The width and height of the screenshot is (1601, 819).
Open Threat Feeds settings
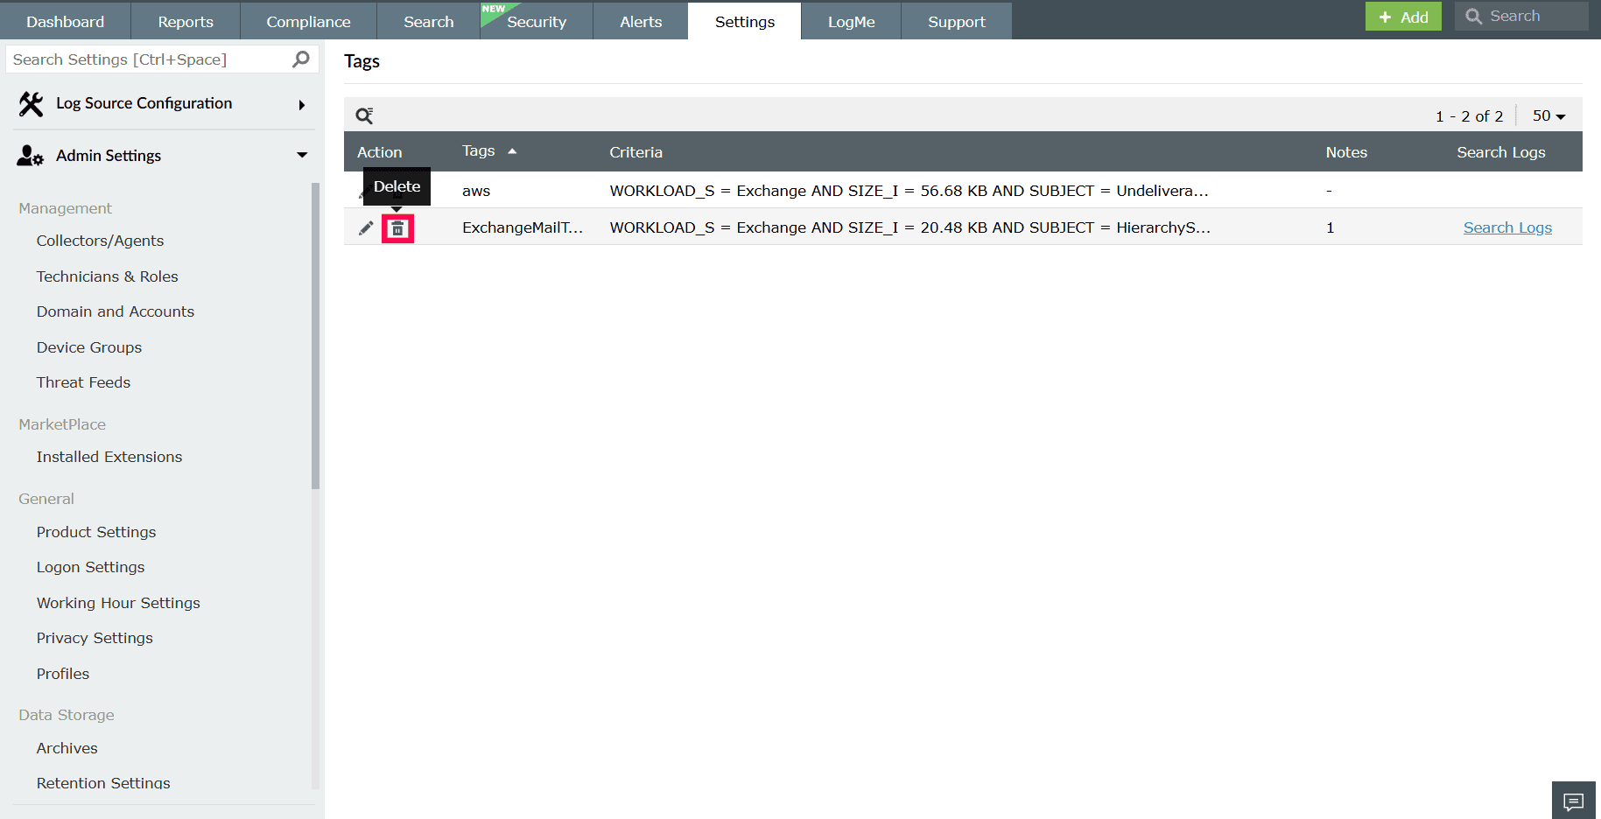pos(84,382)
